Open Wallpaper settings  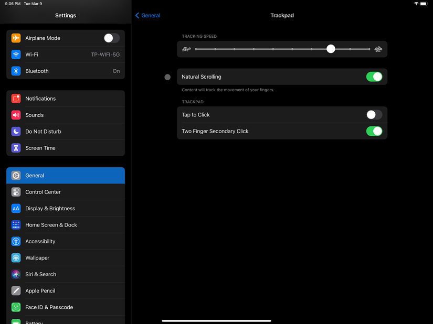coord(65,257)
